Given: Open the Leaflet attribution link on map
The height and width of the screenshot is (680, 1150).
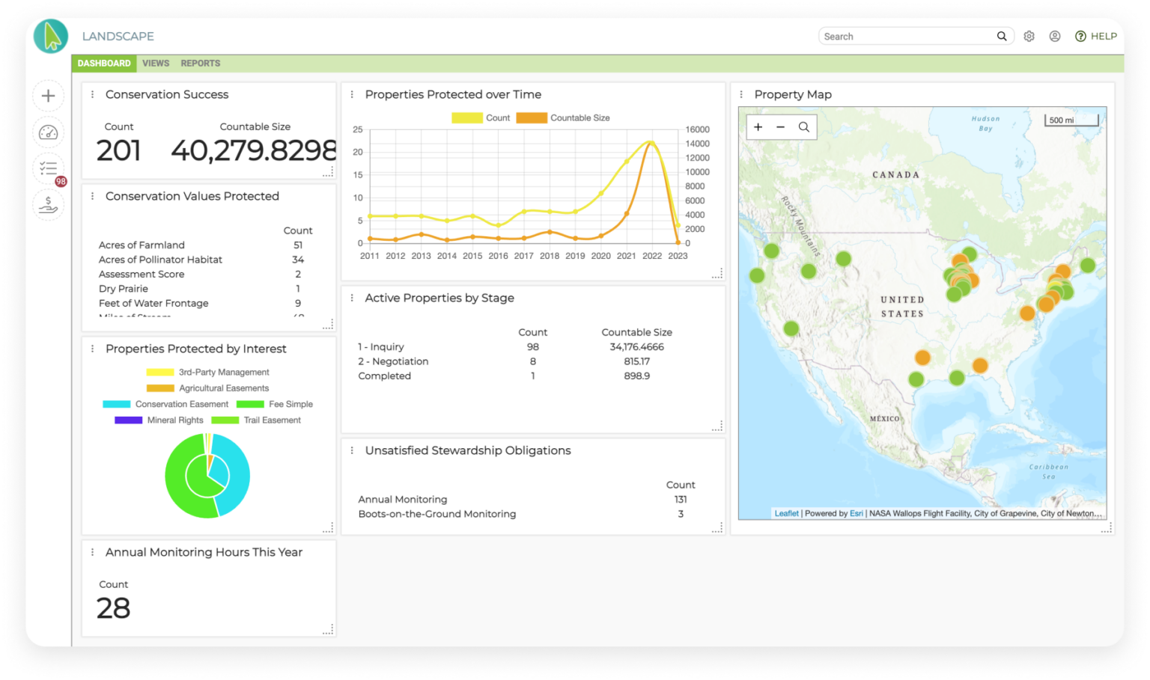Looking at the screenshot, I should pos(786,514).
